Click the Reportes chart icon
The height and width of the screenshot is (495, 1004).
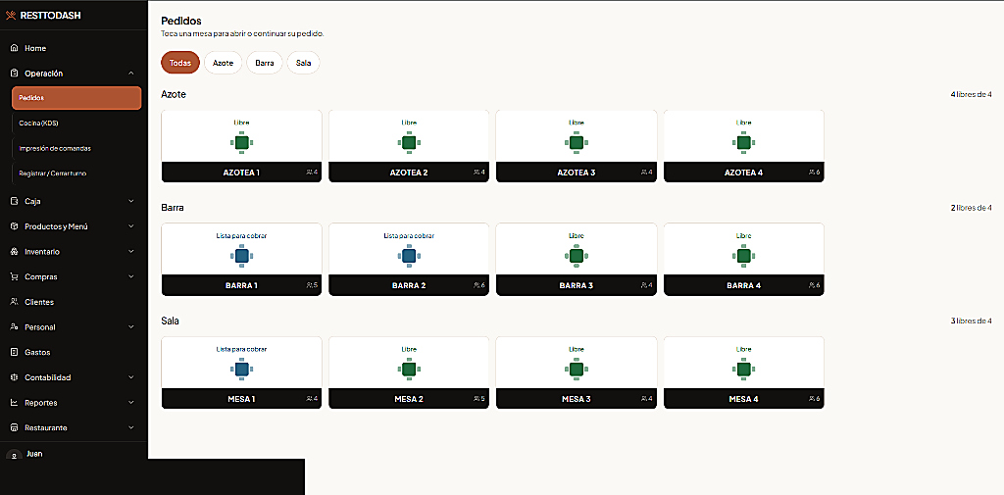tap(14, 403)
